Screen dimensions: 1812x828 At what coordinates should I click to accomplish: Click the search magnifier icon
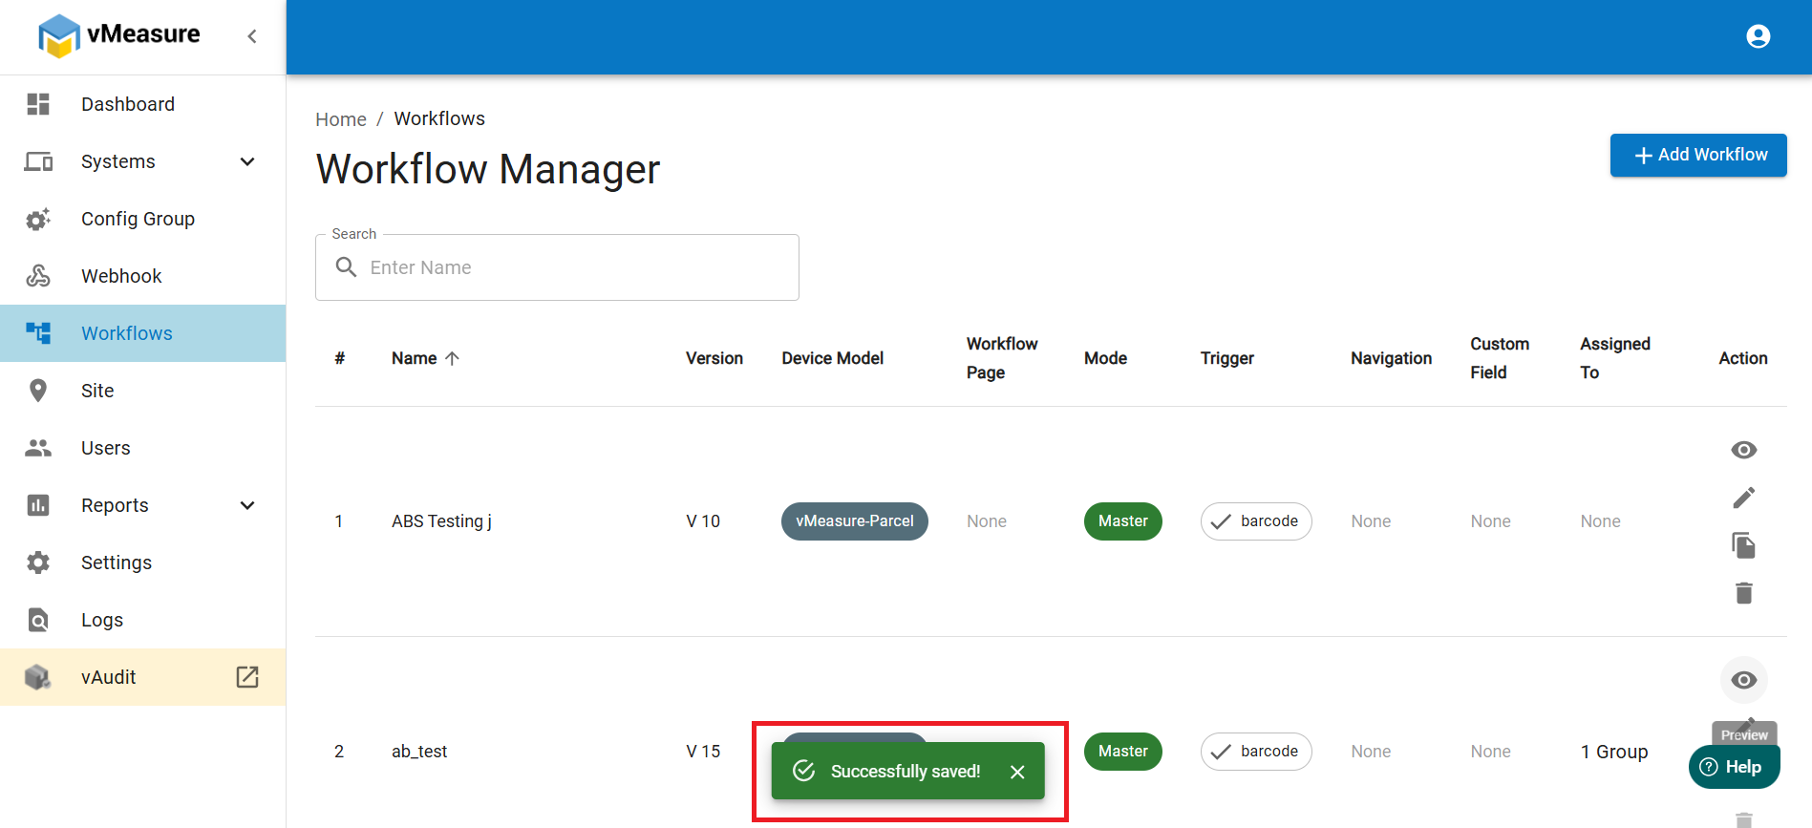[x=346, y=267]
